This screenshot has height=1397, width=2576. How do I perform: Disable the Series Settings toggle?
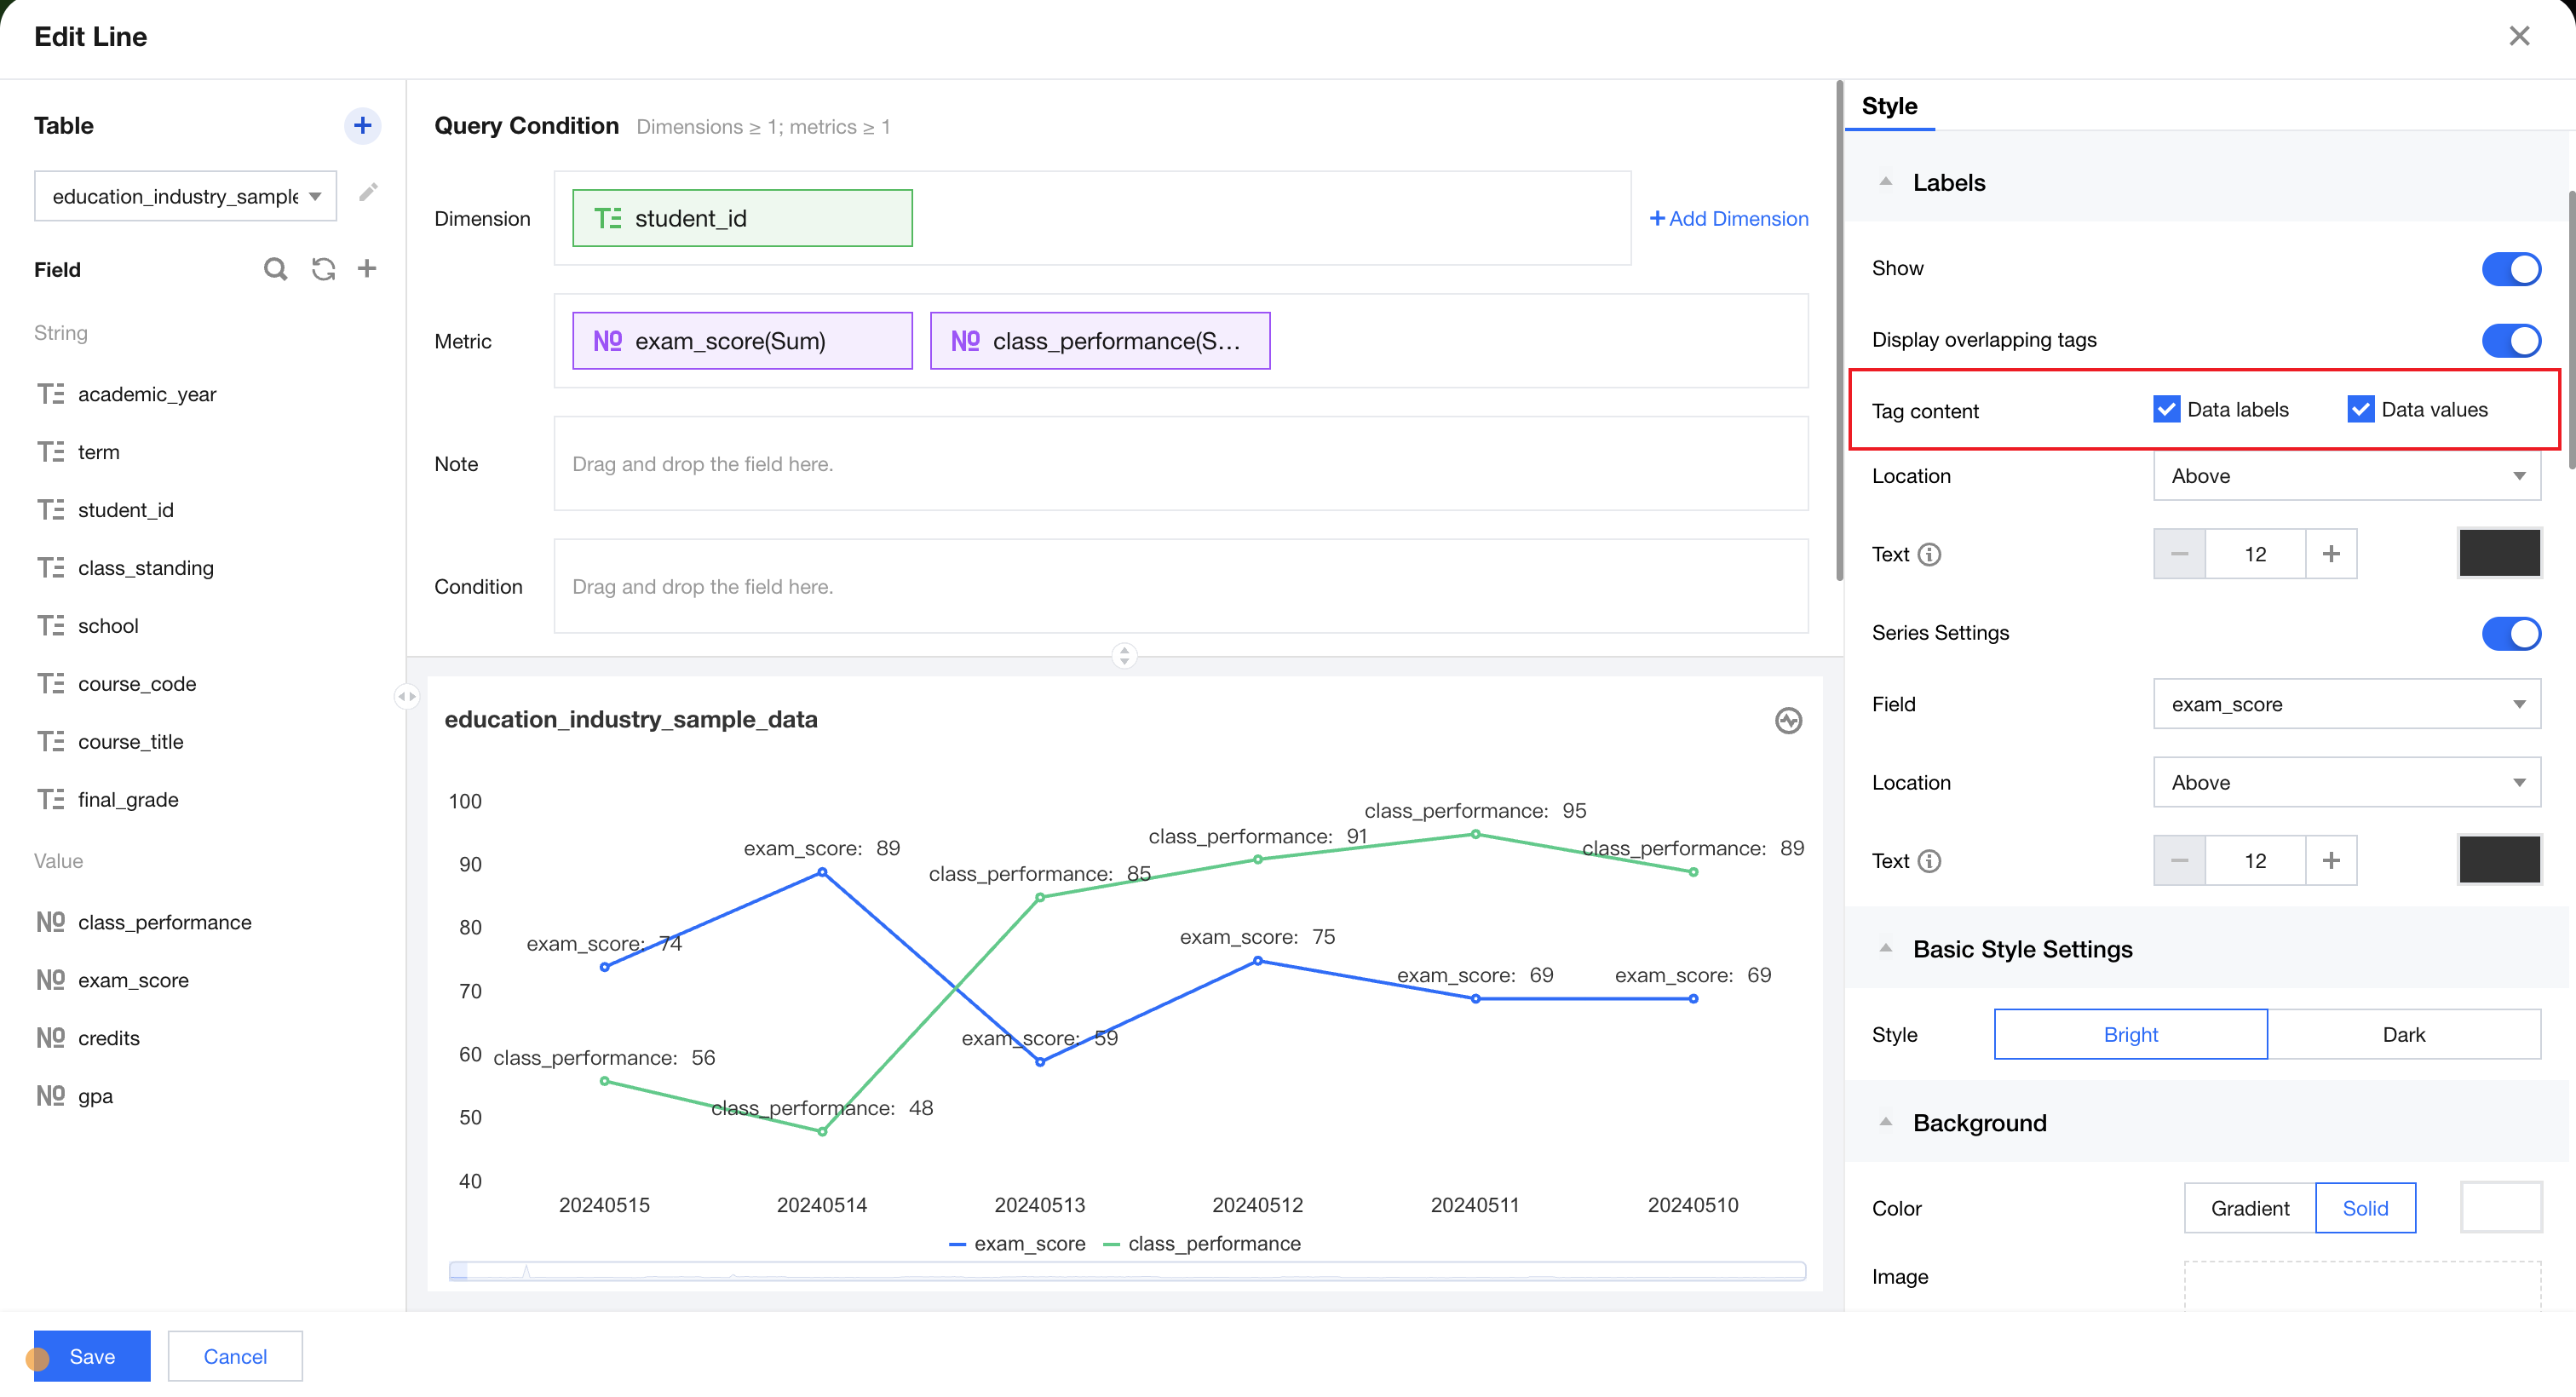click(2510, 633)
